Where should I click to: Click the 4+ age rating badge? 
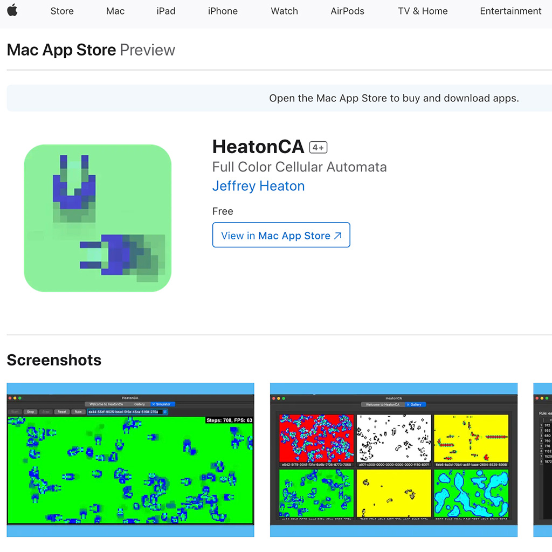pyautogui.click(x=318, y=148)
